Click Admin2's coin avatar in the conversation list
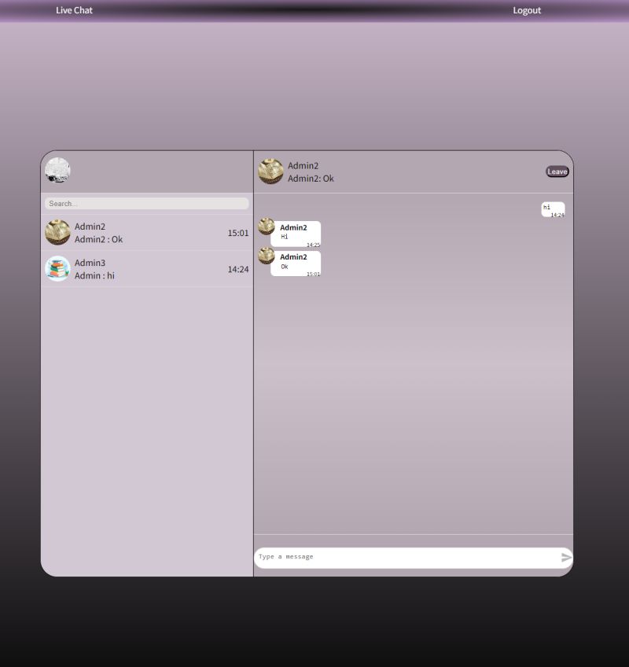 (x=57, y=233)
